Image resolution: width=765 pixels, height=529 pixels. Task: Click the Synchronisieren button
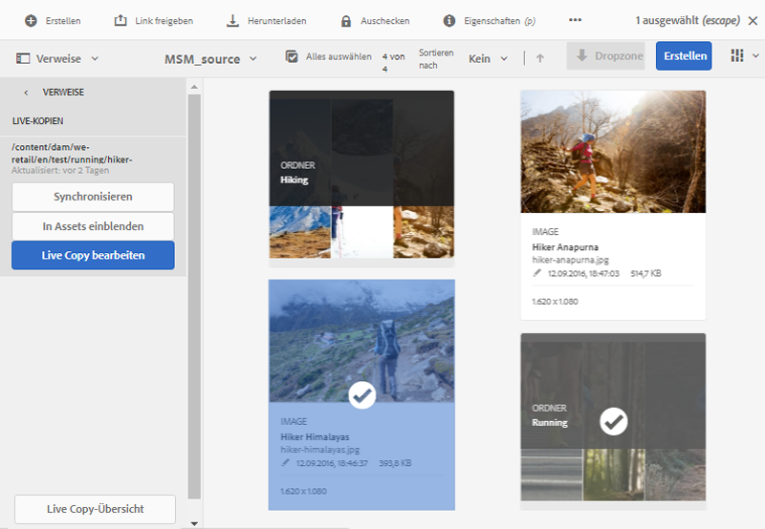pyautogui.click(x=93, y=197)
